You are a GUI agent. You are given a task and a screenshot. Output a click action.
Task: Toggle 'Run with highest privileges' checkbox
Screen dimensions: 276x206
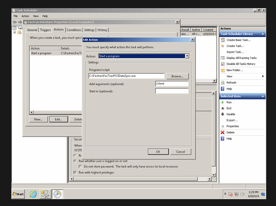(75, 173)
